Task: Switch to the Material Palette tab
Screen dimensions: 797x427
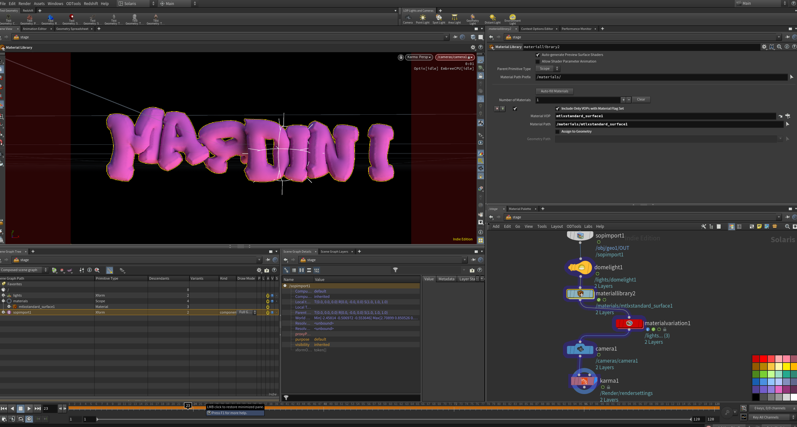Action: (520, 209)
